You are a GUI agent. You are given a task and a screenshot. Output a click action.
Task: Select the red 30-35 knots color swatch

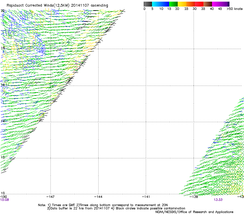199,4
